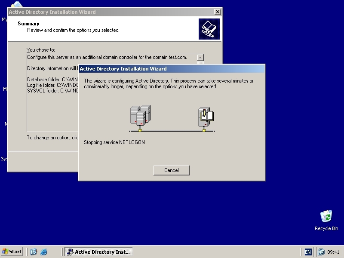The width and height of the screenshot is (344, 258).
Task: Click the 'You chose to:' label
Action: pyautogui.click(x=40, y=50)
